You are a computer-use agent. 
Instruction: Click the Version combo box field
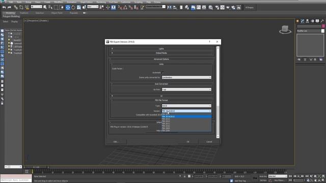[186, 111]
